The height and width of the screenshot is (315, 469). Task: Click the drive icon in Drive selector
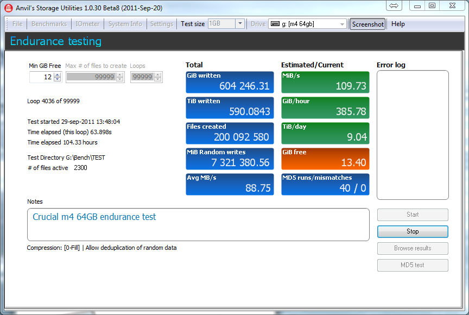coord(275,24)
